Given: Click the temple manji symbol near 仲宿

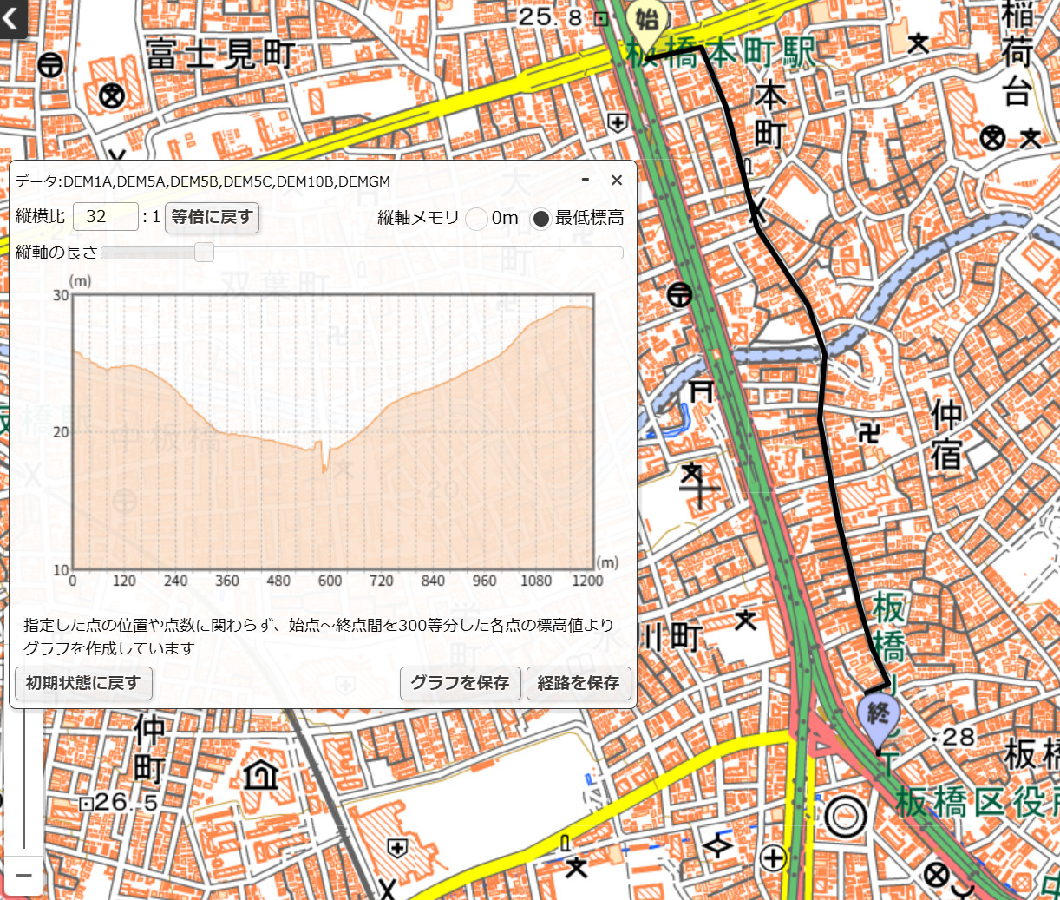Looking at the screenshot, I should [x=868, y=433].
